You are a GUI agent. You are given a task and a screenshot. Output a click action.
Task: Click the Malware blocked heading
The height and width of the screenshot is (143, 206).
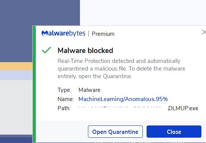(85, 50)
